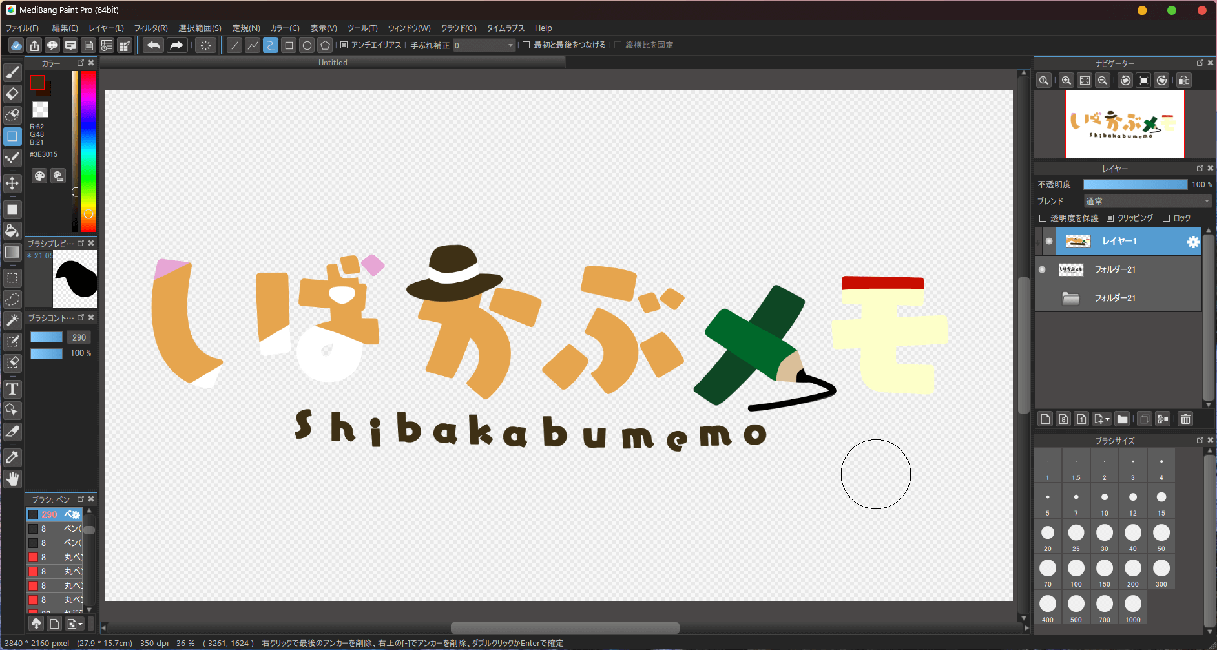Click the navigator zoom in icon
The height and width of the screenshot is (650, 1217).
1066,81
